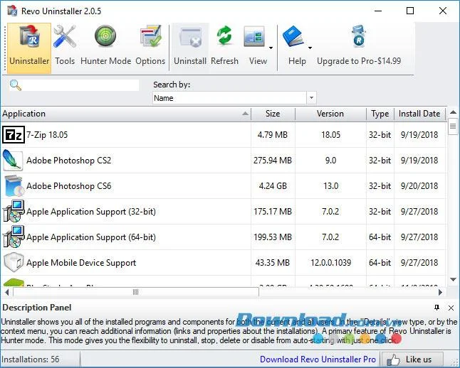Open the Tools wrench and screwdriver icon

click(x=65, y=37)
